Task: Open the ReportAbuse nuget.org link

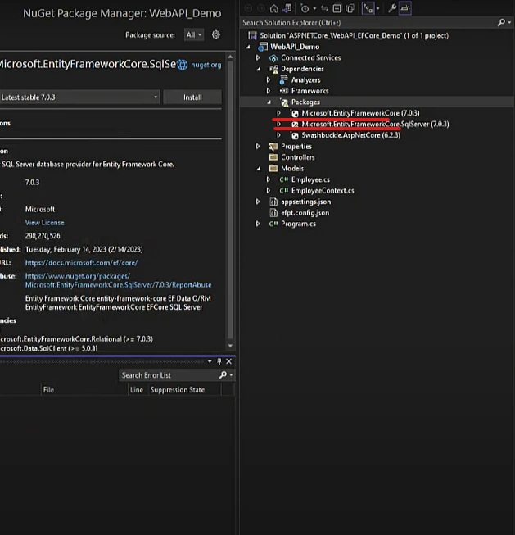Action: [x=118, y=280]
